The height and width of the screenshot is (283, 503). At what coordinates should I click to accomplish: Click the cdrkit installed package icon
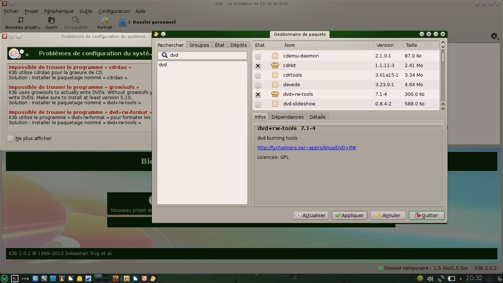(x=275, y=66)
